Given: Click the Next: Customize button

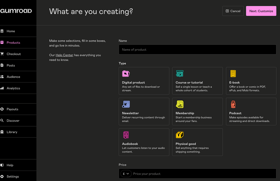Looking at the screenshot, I should (261, 11).
